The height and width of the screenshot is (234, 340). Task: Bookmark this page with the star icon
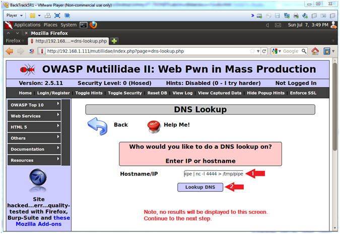tap(252, 51)
